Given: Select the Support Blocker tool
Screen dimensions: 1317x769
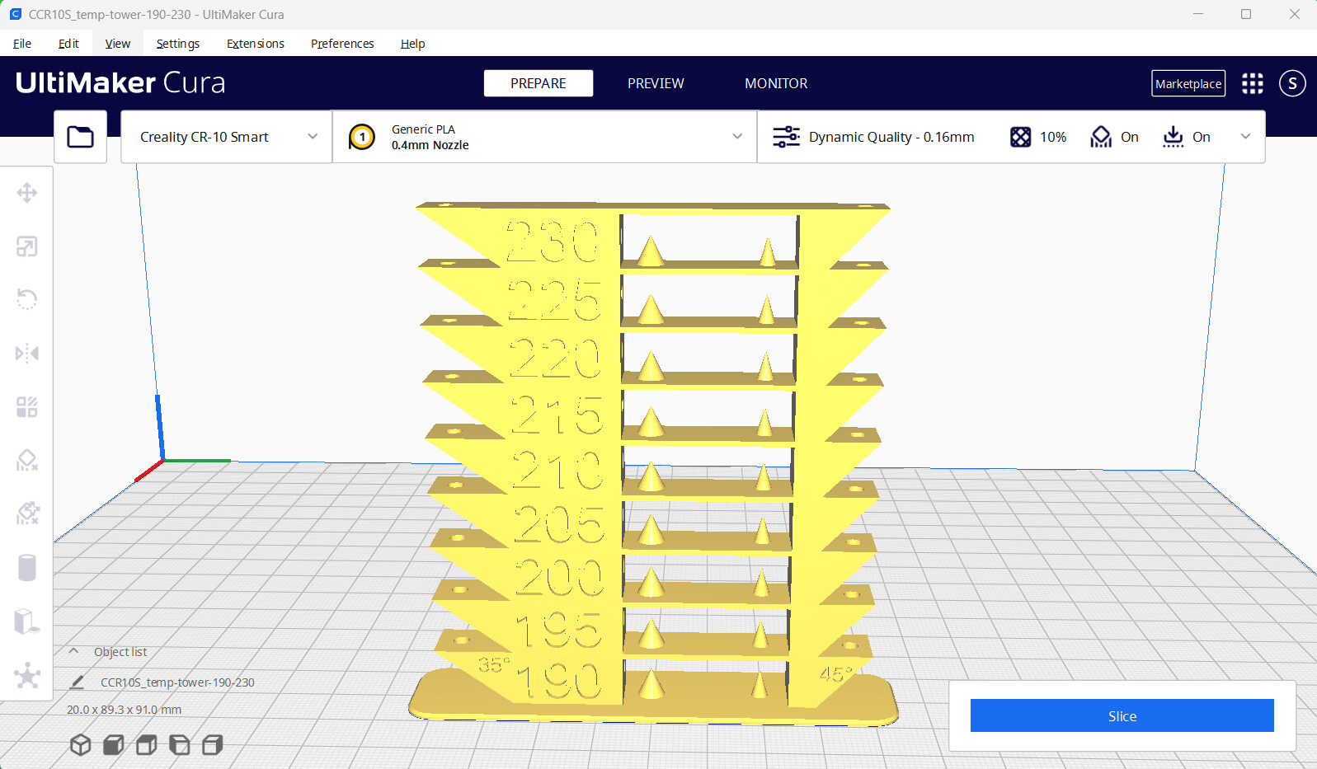Looking at the screenshot, I should click(x=26, y=460).
